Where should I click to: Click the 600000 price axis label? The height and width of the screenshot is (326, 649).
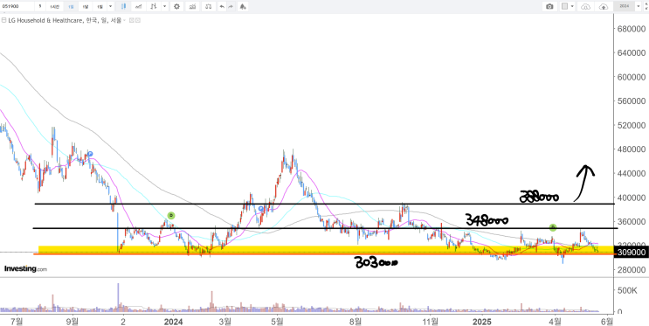pos(631,77)
